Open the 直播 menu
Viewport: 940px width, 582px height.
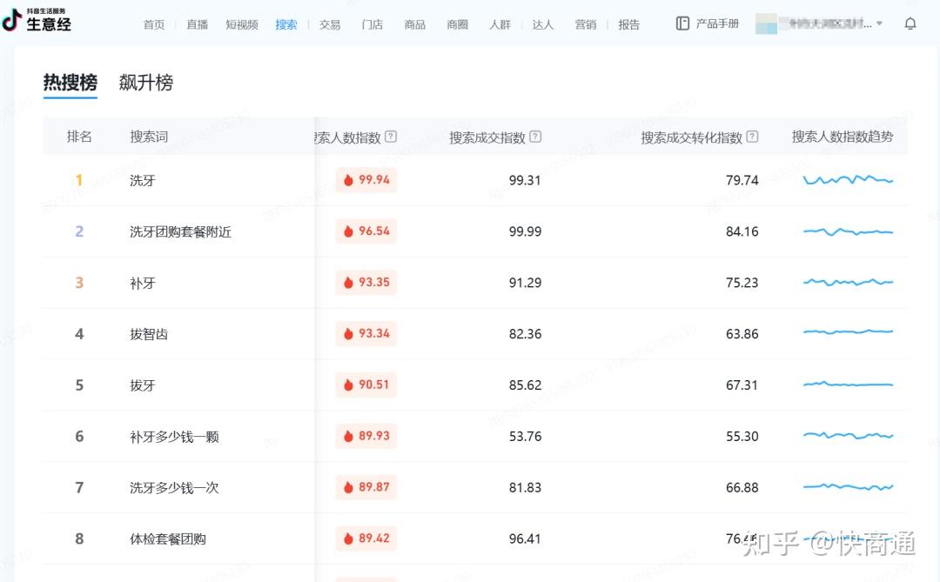tap(198, 24)
